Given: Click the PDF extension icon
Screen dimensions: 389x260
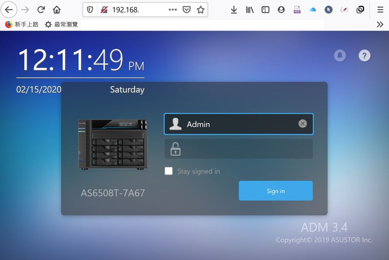Looking at the screenshot, I should [297, 10].
